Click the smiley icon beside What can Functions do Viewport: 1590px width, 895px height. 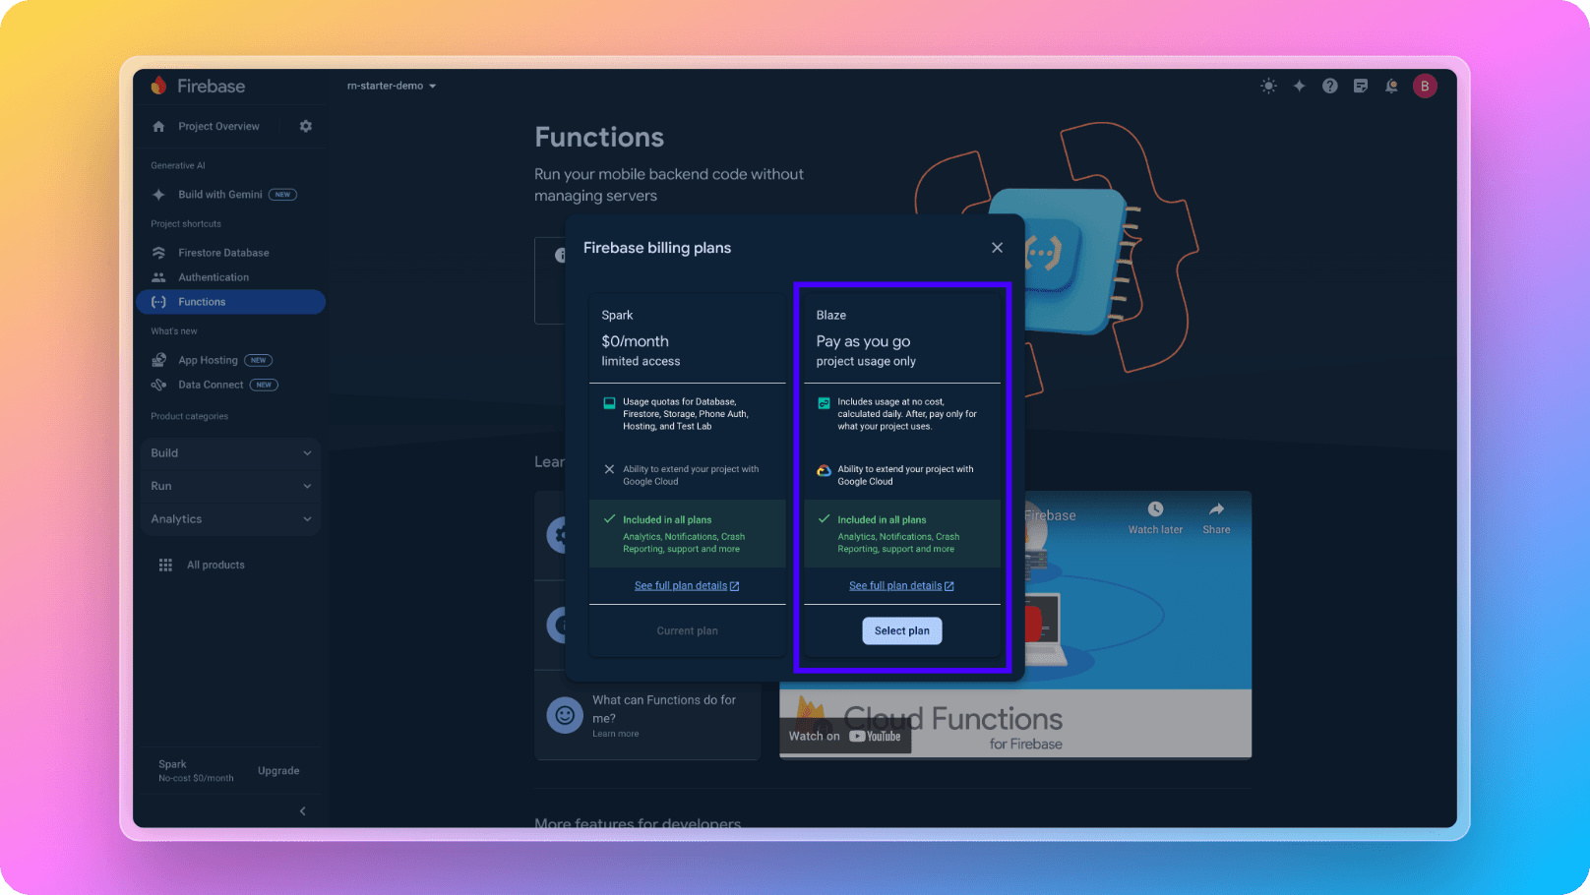[565, 715]
